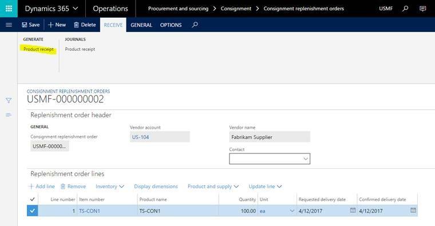Image resolution: width=435 pixels, height=226 pixels.
Task: Open the Unit dropdown arrow for ea
Action: (292, 211)
